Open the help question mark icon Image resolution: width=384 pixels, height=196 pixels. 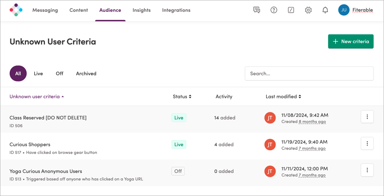click(274, 10)
